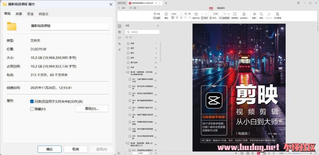Image resolution: width=319 pixels, height=155 pixels.
Task: Click the zoom in magnifier icon
Action: tap(190, 14)
